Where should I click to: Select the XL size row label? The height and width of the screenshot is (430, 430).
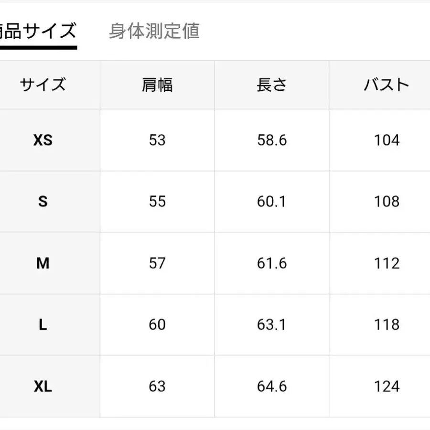(x=43, y=387)
